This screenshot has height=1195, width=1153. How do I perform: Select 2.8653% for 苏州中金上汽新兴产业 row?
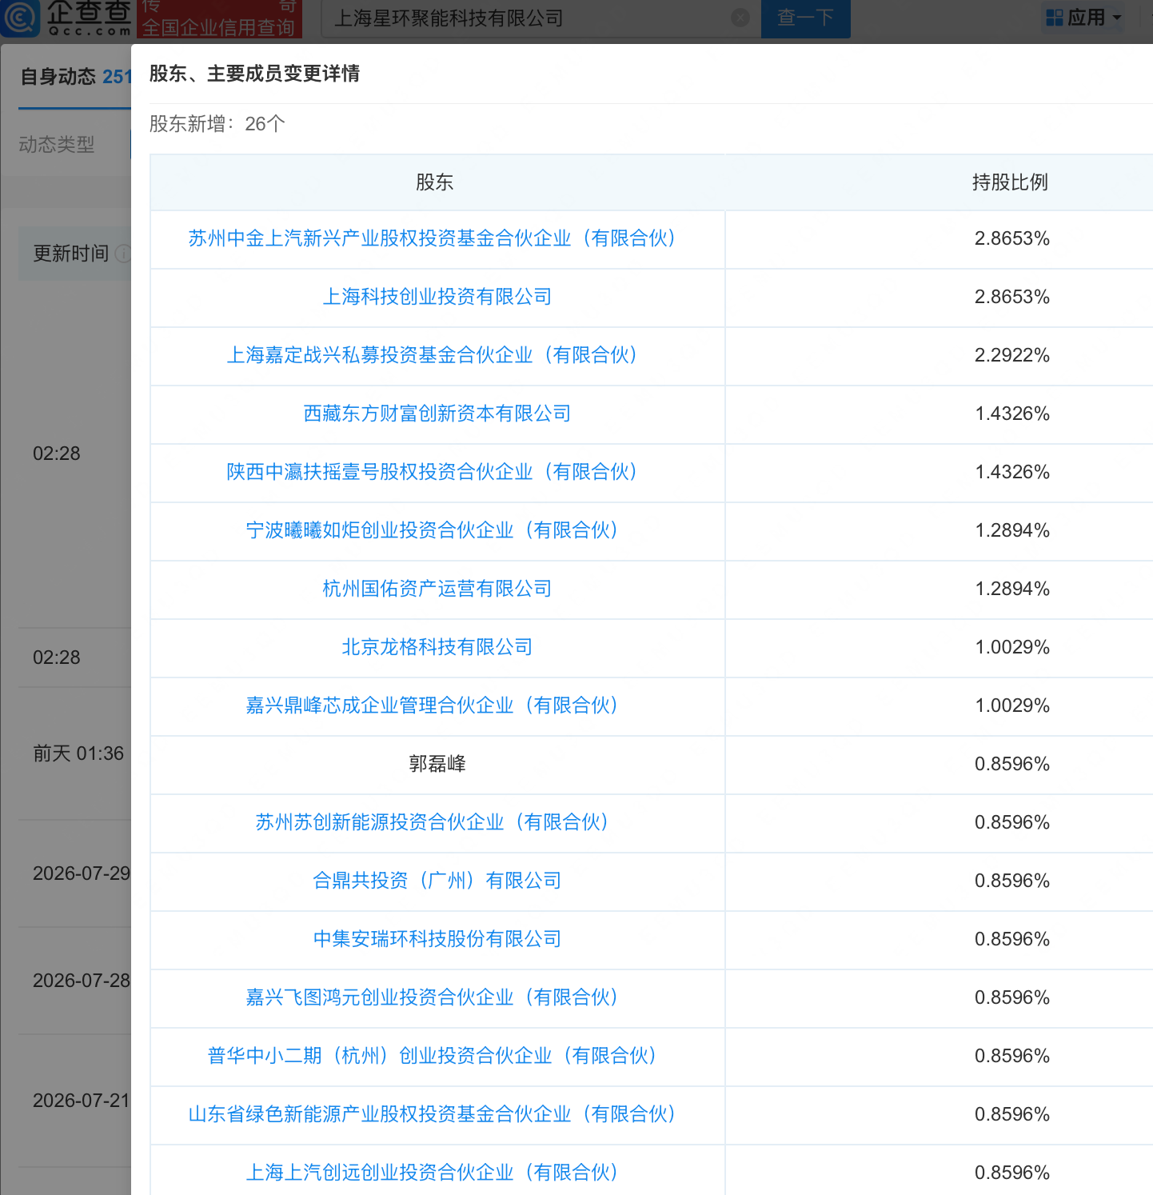coord(1012,238)
